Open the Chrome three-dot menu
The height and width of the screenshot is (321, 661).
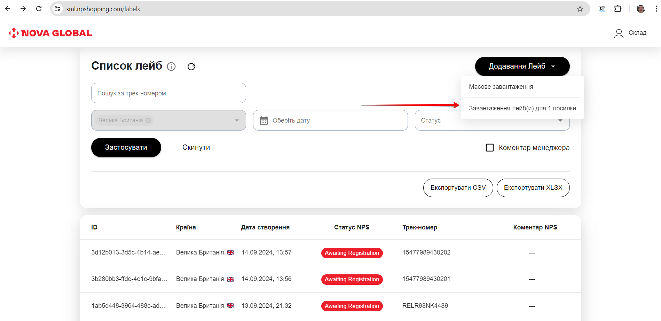point(656,9)
